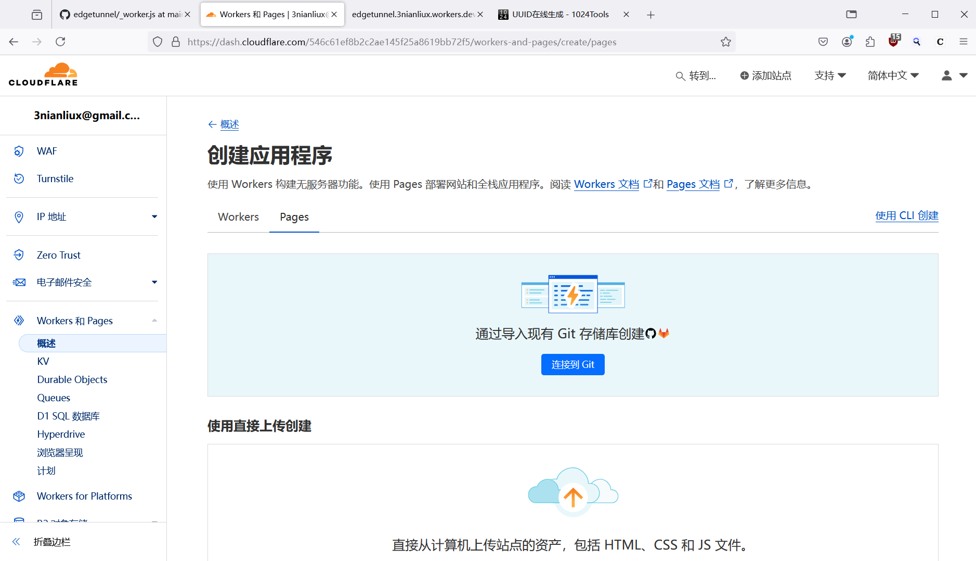Collapse the Workers 和 Pages section
This screenshot has width=976, height=561.
click(154, 321)
